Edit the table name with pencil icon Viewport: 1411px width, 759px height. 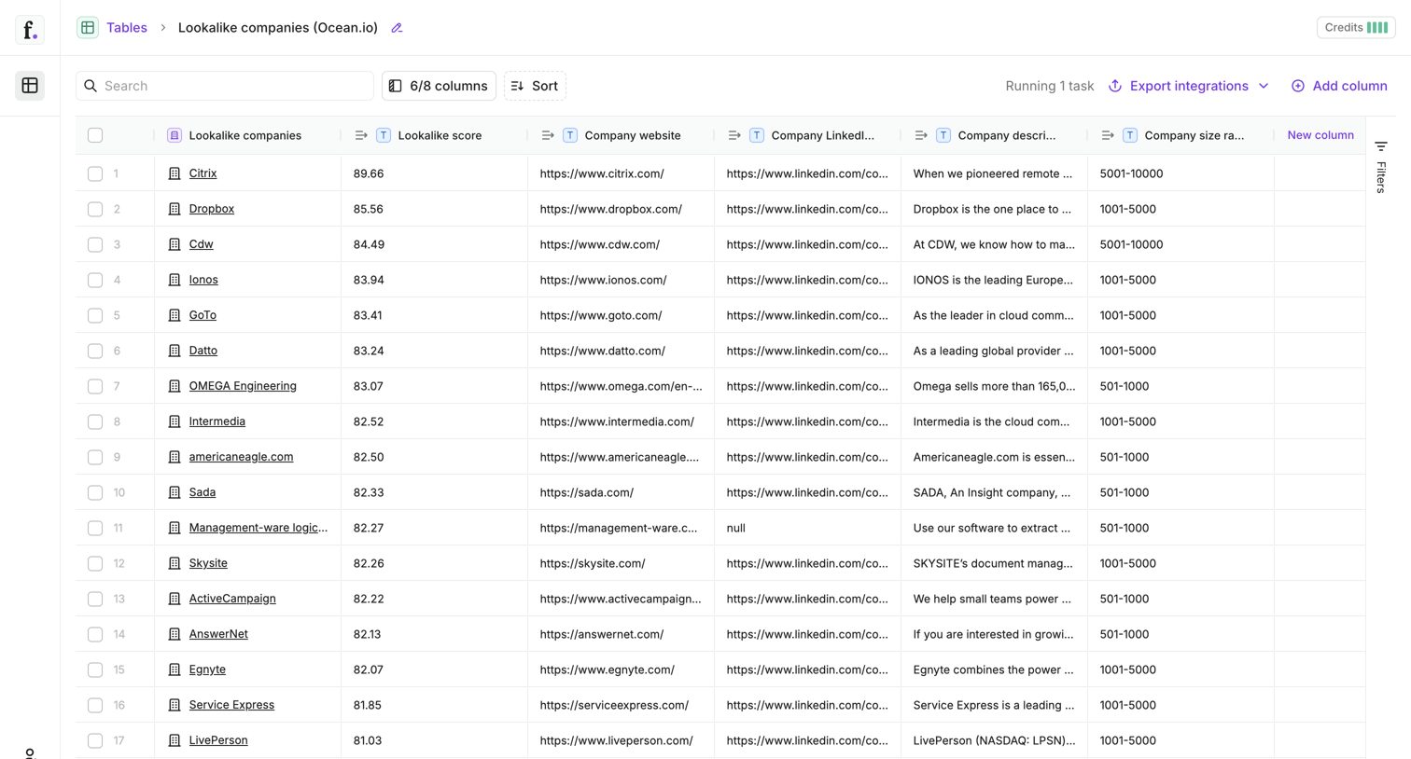click(397, 28)
